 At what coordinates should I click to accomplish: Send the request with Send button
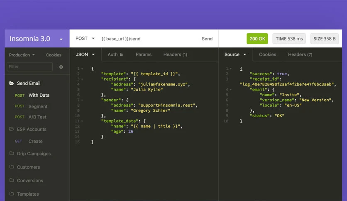point(207,39)
